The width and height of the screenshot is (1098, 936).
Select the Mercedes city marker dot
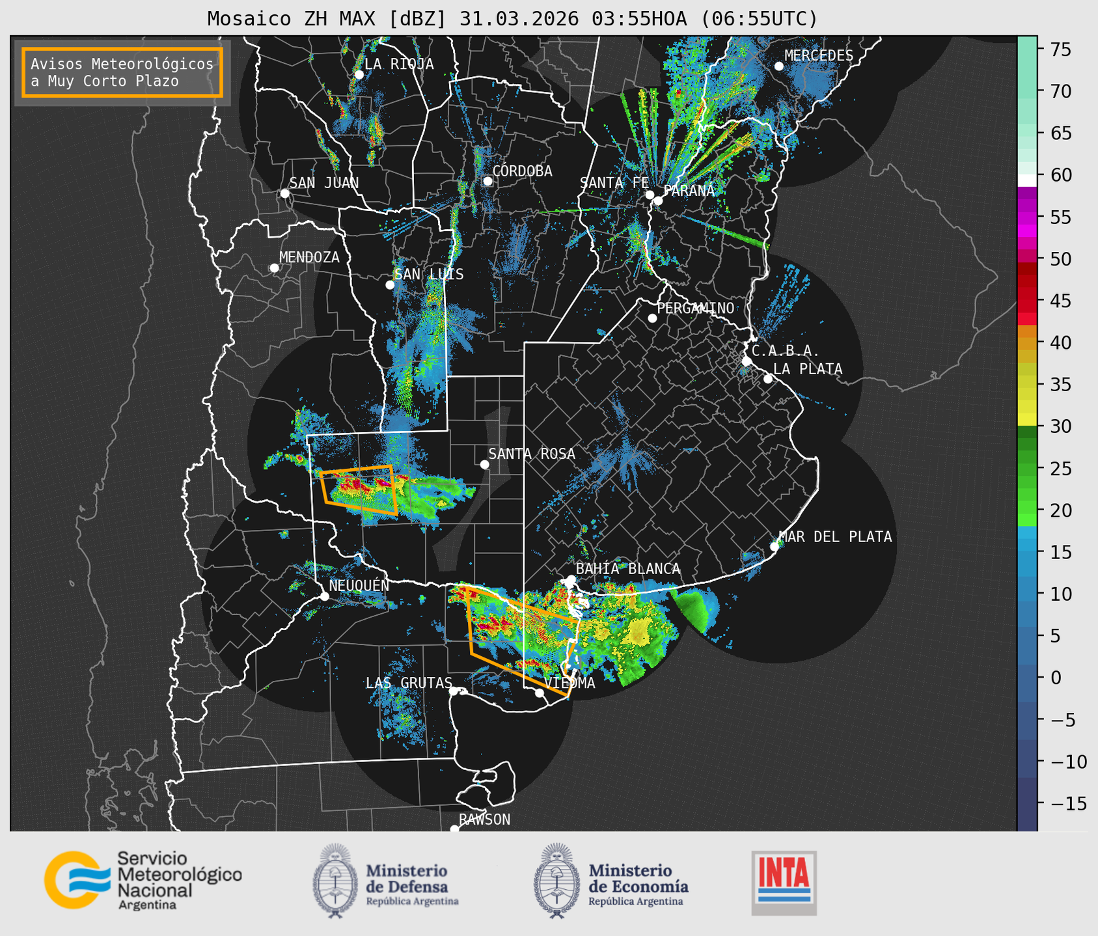778,66
